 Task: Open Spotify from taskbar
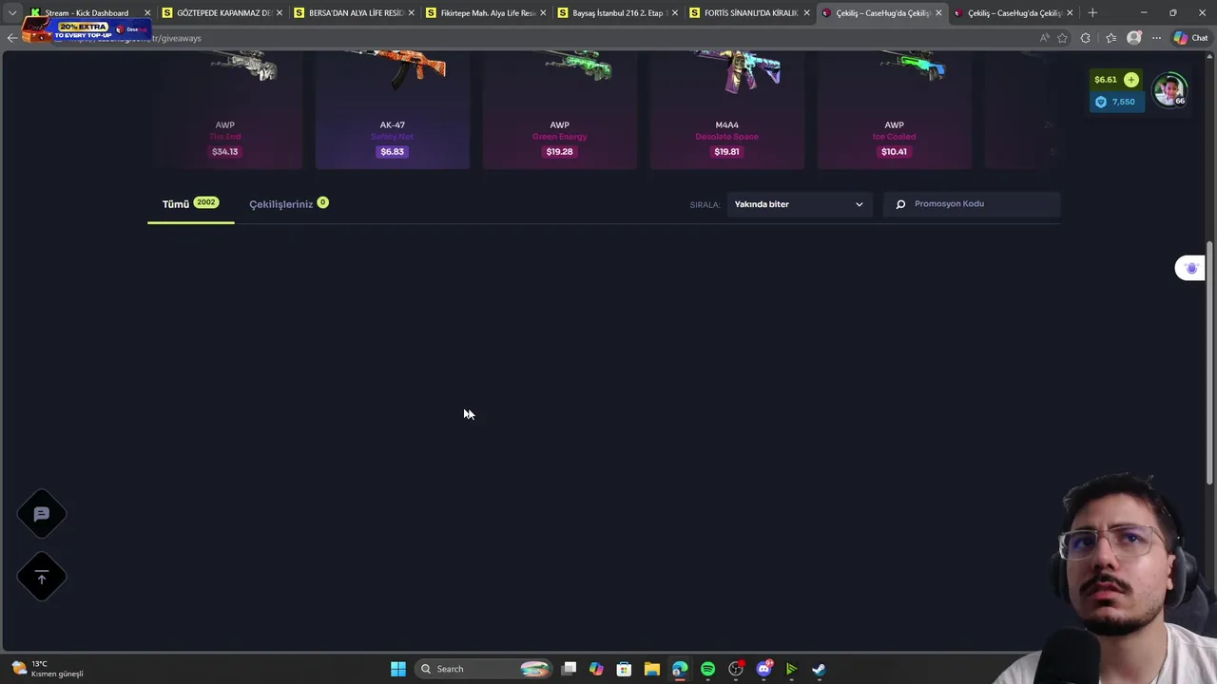[x=707, y=669]
